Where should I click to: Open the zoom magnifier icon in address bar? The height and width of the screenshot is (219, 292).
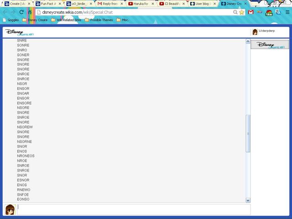[235, 12]
